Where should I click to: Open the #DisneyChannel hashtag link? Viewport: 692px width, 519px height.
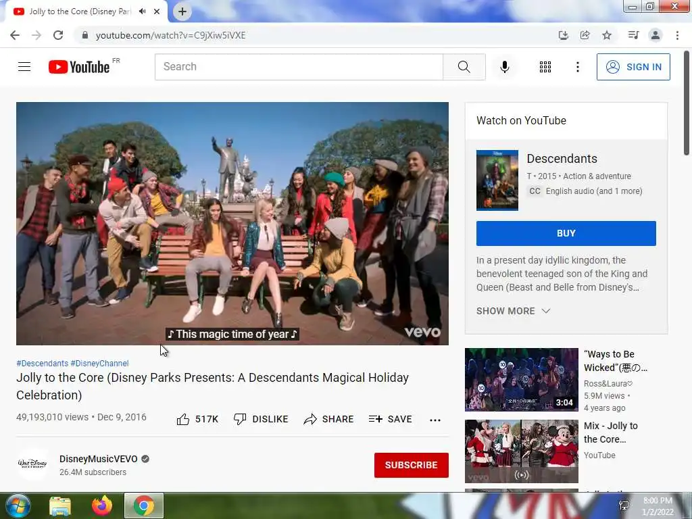pos(100,363)
